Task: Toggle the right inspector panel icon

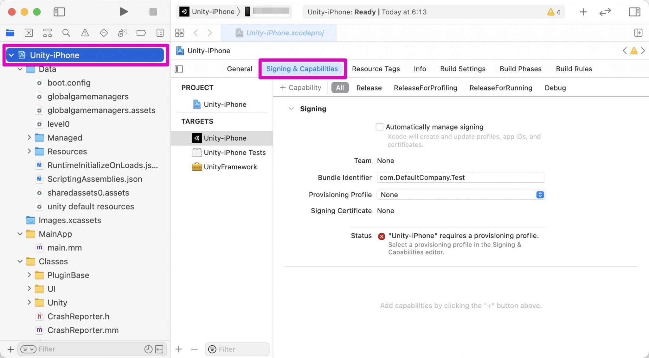Action: 634,12
